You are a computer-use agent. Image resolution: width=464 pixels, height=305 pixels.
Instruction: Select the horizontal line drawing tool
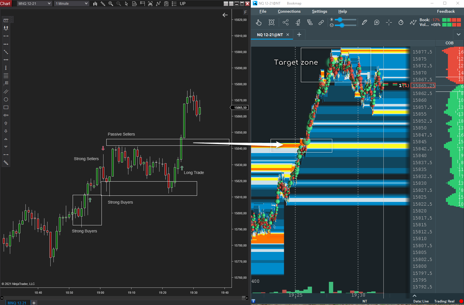pos(6,60)
